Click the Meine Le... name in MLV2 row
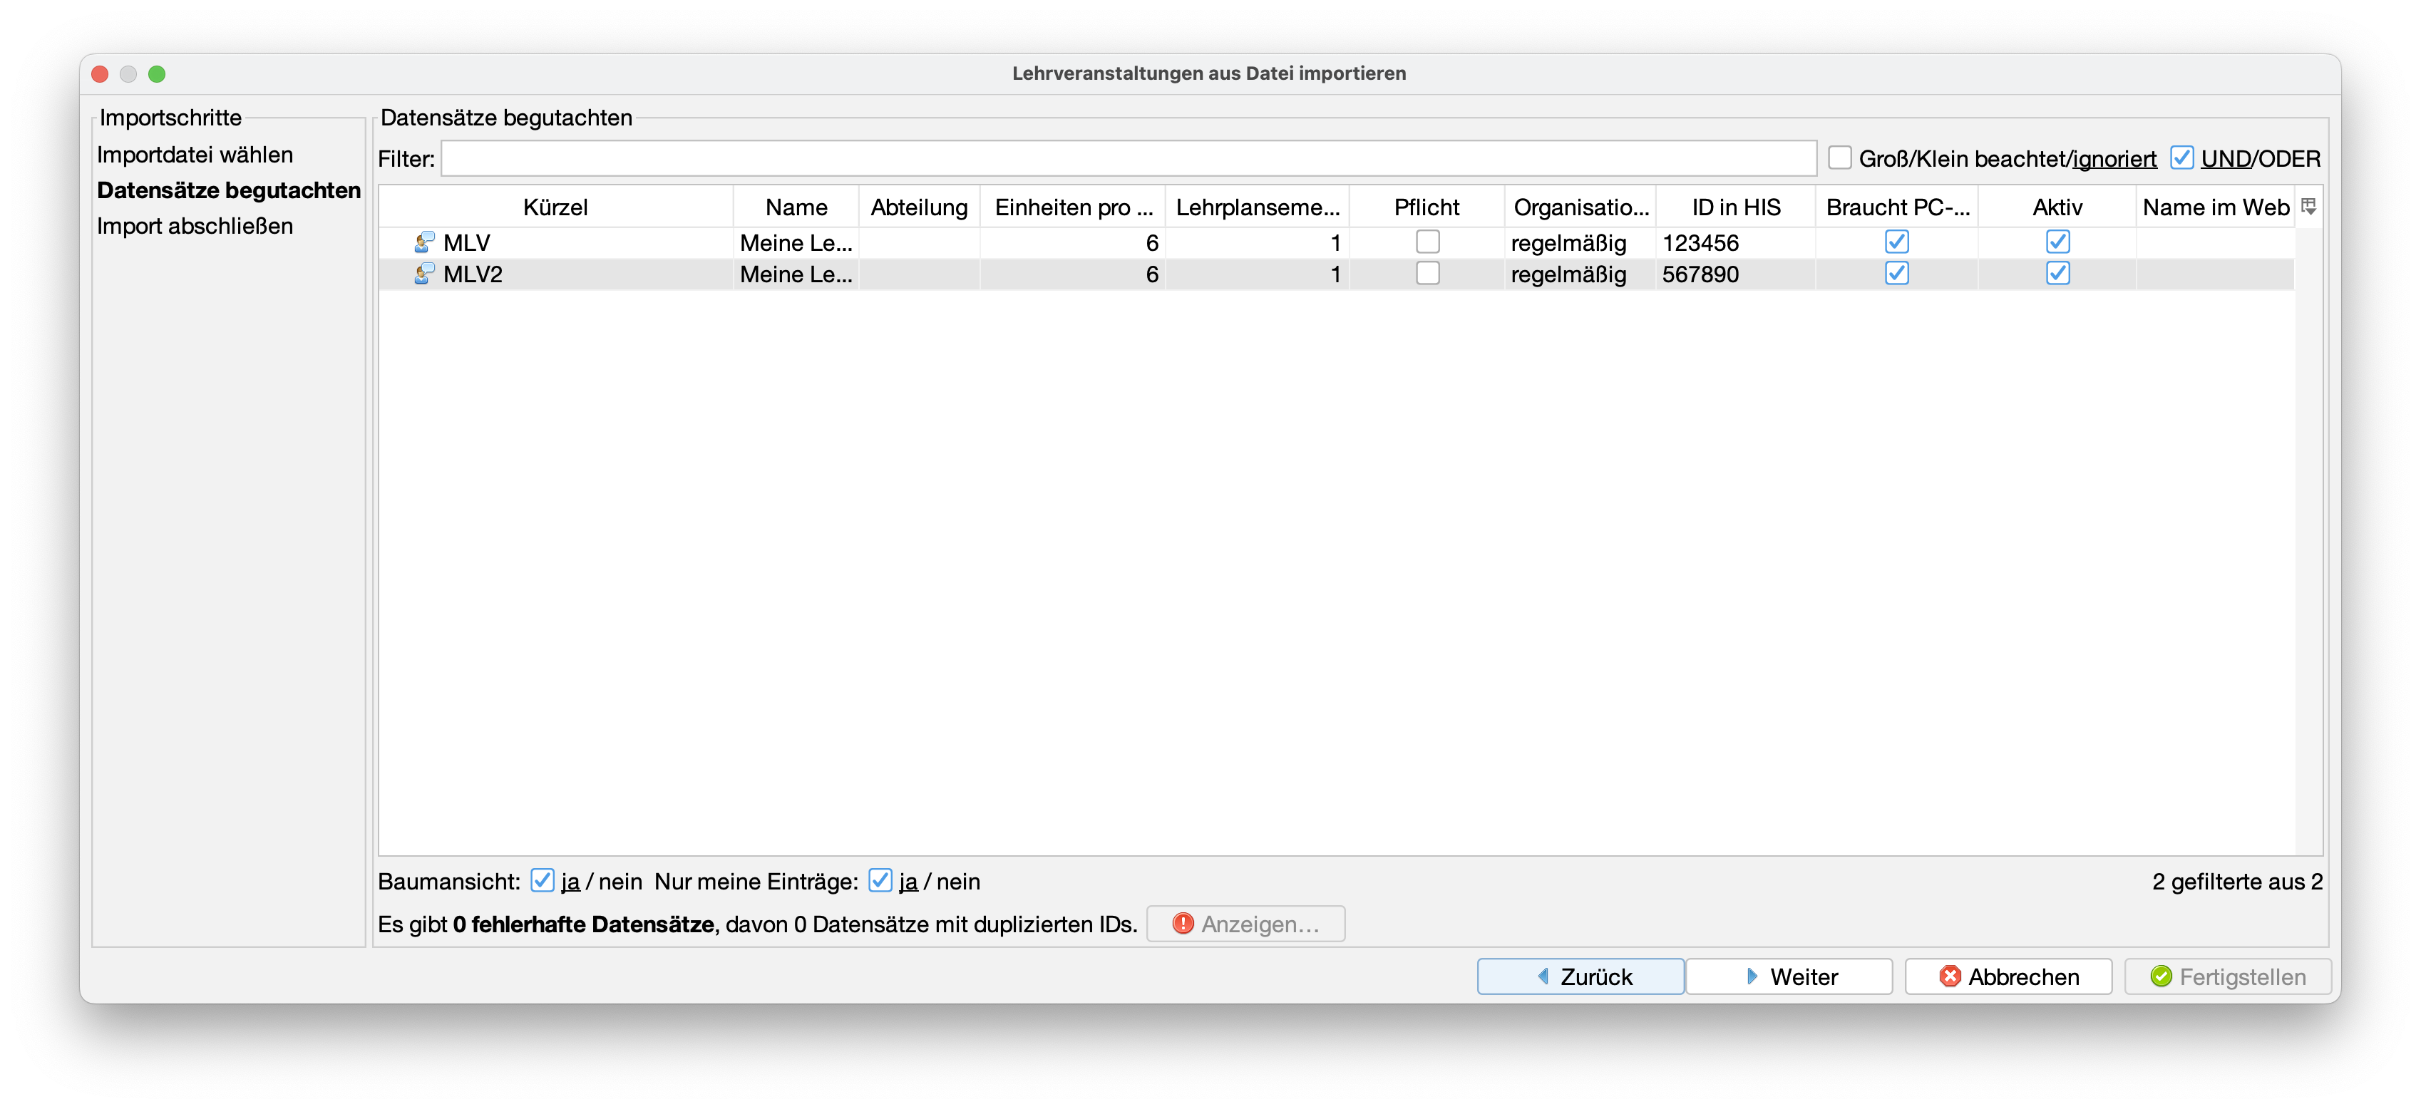2421x1109 pixels. tap(796, 274)
